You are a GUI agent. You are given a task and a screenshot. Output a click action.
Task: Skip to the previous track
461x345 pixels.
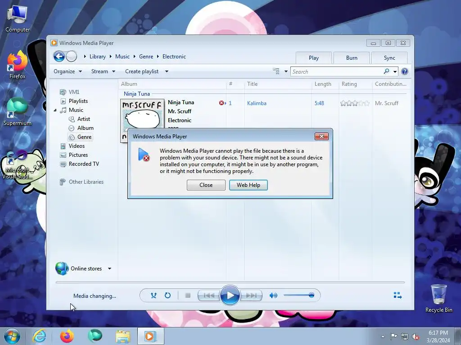pyautogui.click(x=209, y=296)
